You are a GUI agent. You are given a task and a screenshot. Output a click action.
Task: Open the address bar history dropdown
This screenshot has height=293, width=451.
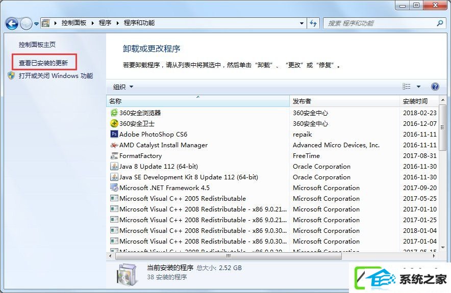coord(302,23)
